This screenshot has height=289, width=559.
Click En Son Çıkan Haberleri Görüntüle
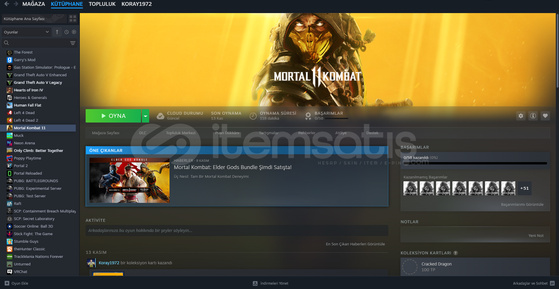coord(355,244)
